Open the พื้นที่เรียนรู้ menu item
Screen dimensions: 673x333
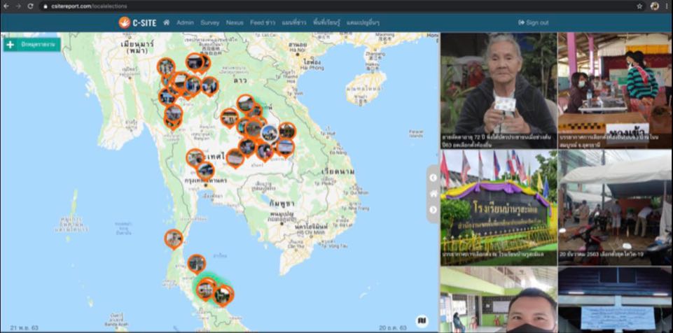click(x=326, y=22)
